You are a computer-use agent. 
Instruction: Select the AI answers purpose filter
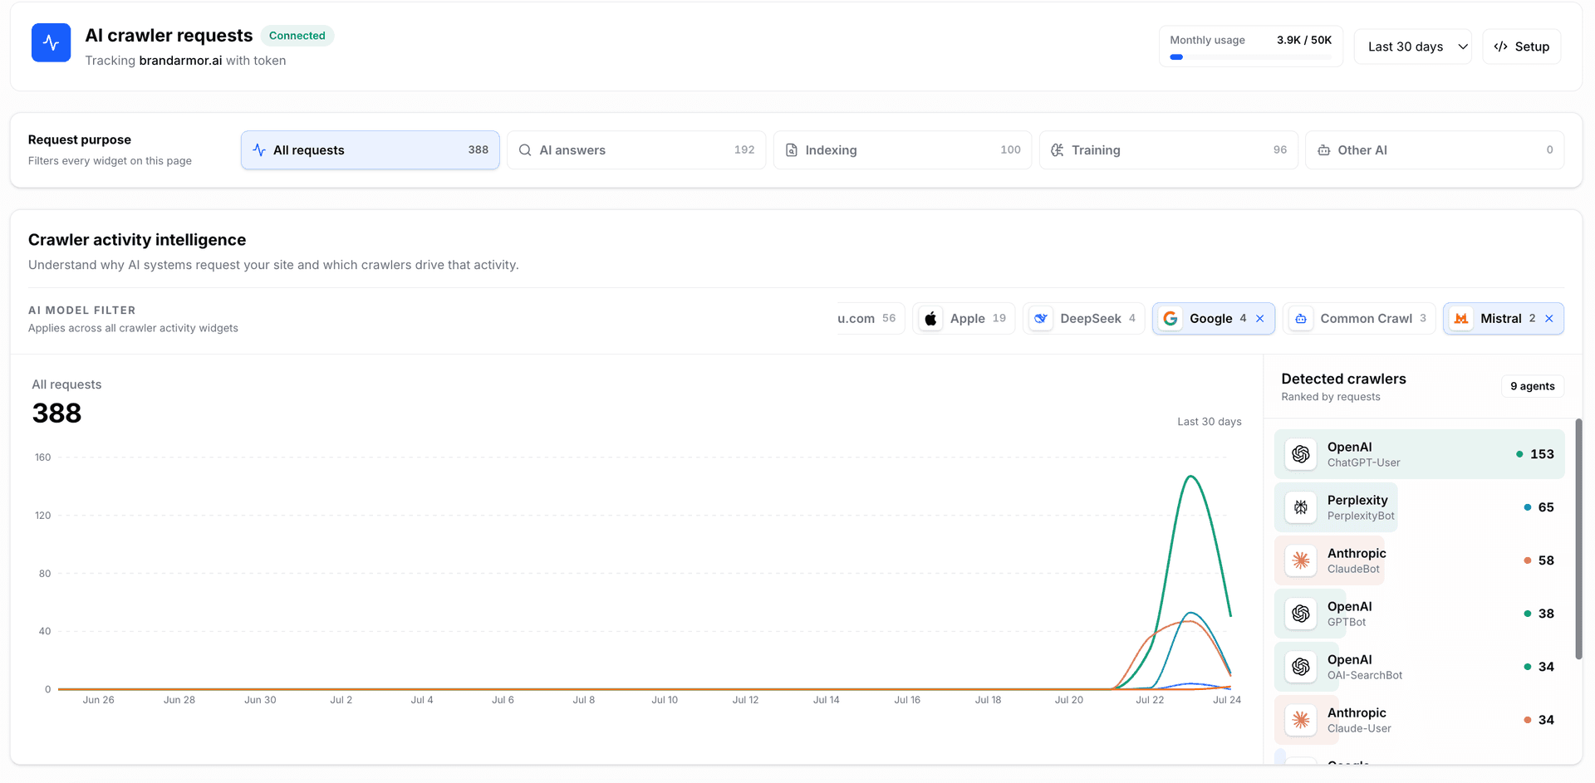click(x=636, y=150)
